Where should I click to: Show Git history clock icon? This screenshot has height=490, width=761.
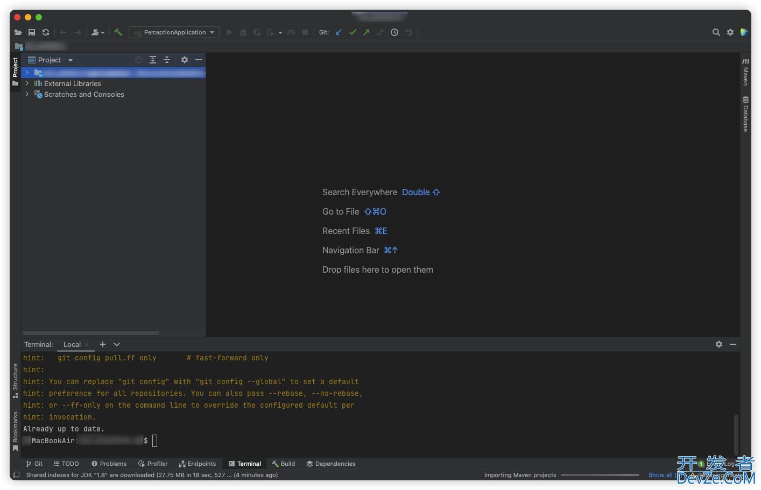pos(394,32)
